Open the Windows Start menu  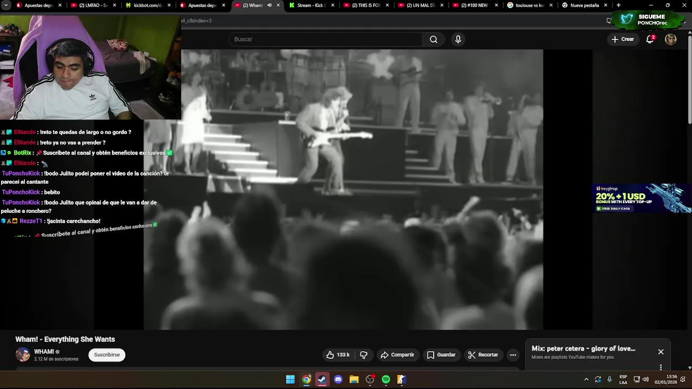pyautogui.click(x=290, y=379)
